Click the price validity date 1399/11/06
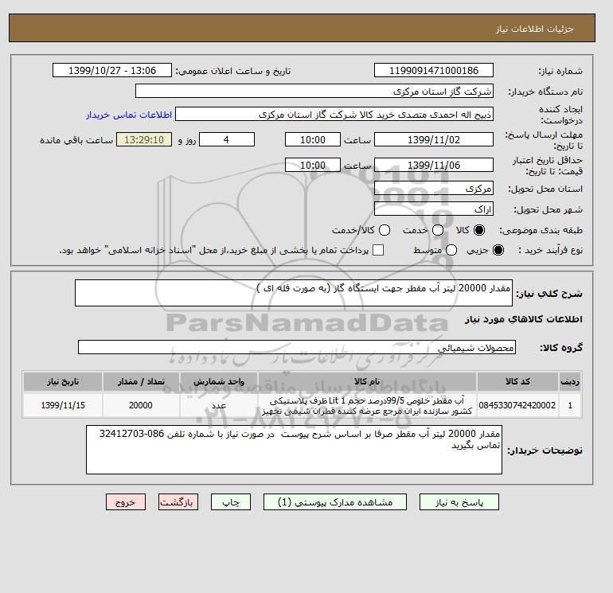This screenshot has width=613, height=593. pos(434,165)
